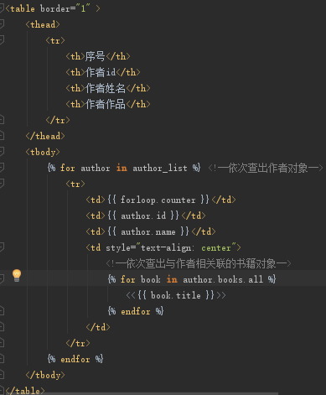Fold the td style text-align block
Screen dimensions: 326x395
(2, 247)
